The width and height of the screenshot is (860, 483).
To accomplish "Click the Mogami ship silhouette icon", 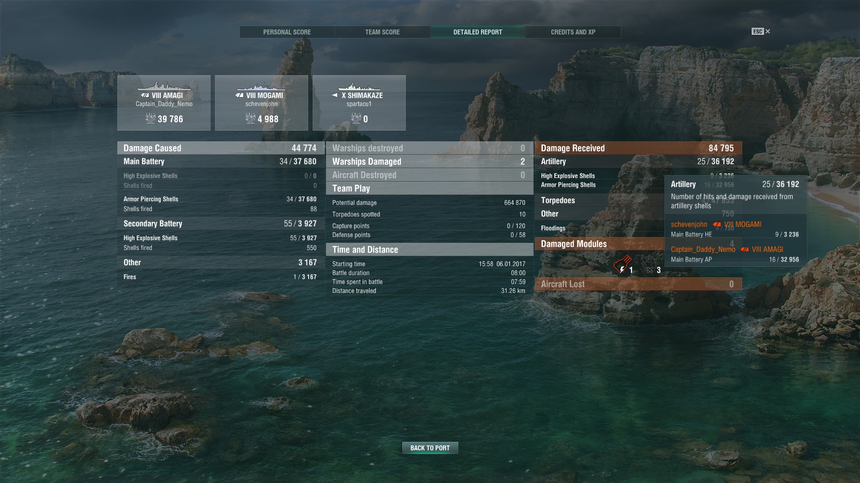I will 262,86.
